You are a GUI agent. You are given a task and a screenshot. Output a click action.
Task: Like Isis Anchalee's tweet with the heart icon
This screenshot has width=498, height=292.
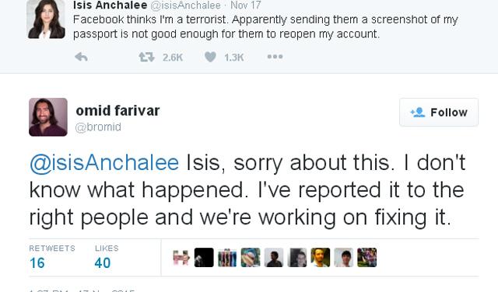(x=210, y=57)
